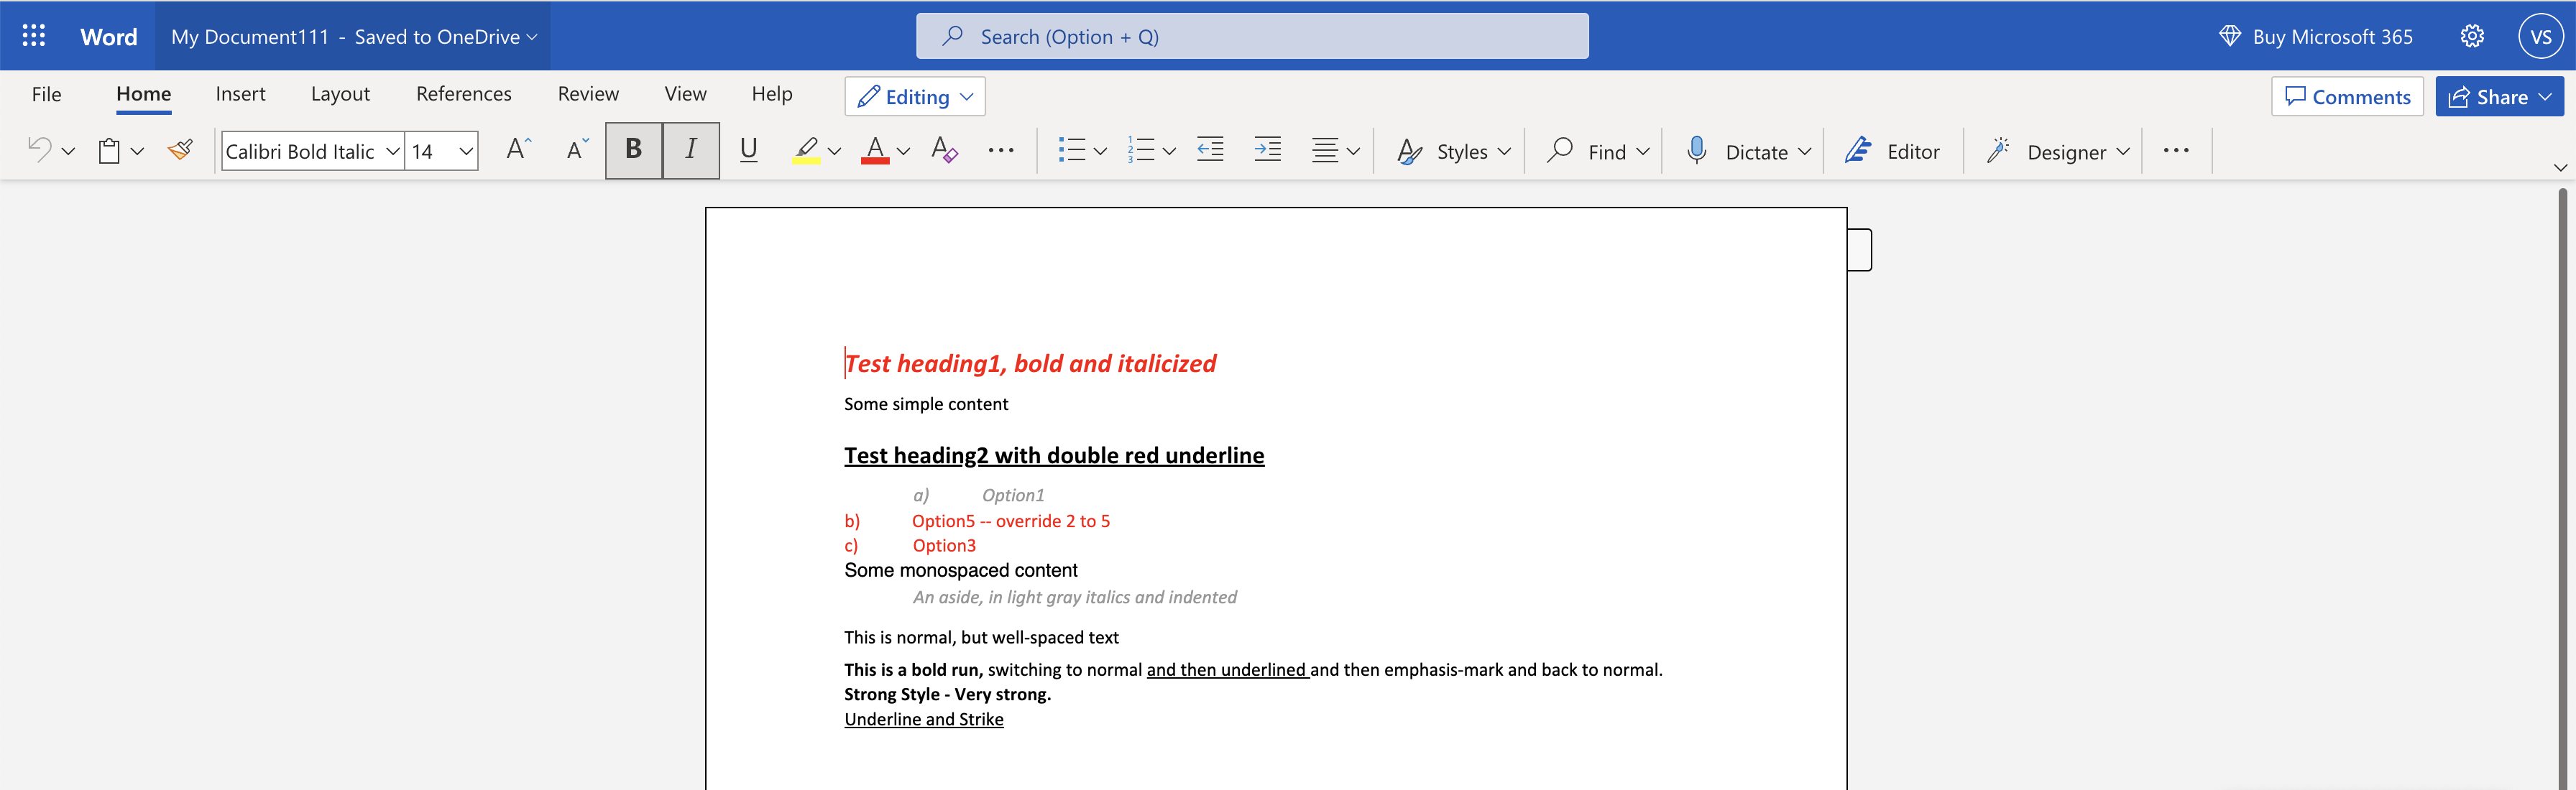Screen dimensions: 2576x790
Task: Toggle bold formatting off
Action: (633, 150)
